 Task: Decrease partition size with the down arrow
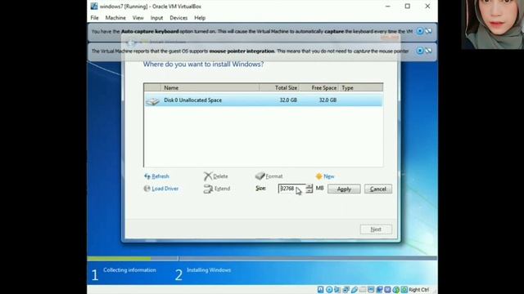pyautogui.click(x=309, y=191)
